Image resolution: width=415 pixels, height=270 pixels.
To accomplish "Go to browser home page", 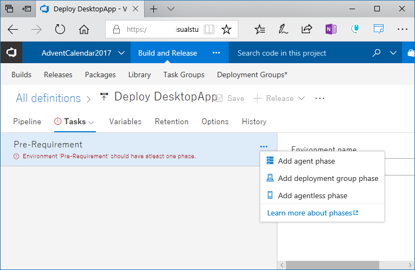I will tap(84, 30).
